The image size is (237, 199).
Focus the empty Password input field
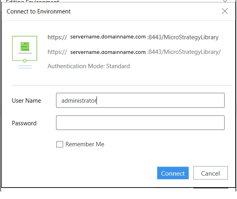point(140,123)
